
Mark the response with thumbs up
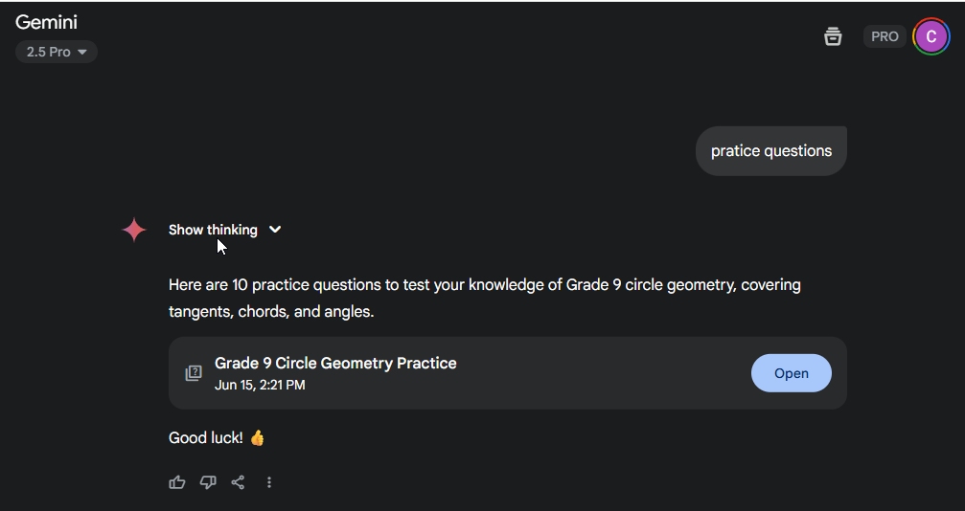click(177, 482)
